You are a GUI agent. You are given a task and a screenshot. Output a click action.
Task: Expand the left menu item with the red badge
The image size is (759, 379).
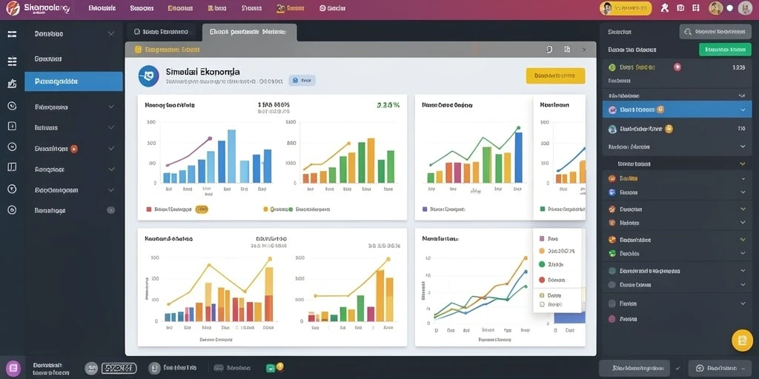click(111, 148)
